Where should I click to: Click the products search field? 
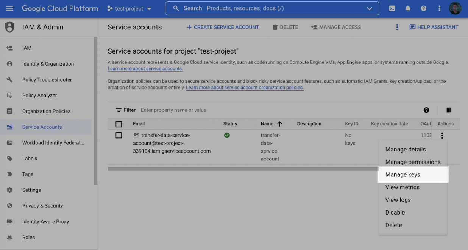[x=272, y=8]
